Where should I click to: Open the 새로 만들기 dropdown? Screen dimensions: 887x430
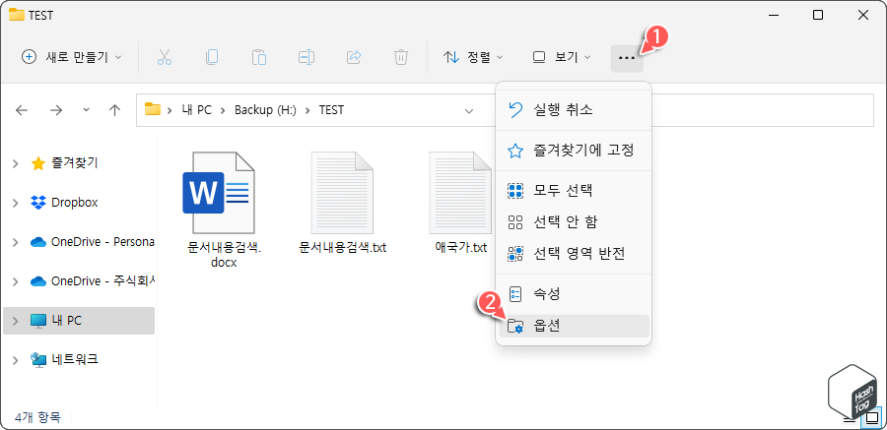71,57
